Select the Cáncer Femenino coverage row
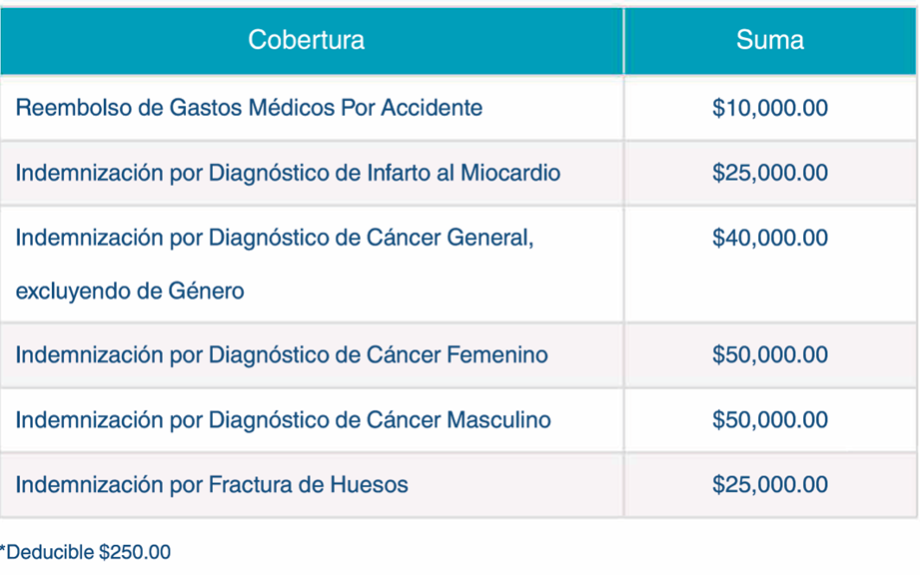The width and height of the screenshot is (920, 575). [x=282, y=354]
